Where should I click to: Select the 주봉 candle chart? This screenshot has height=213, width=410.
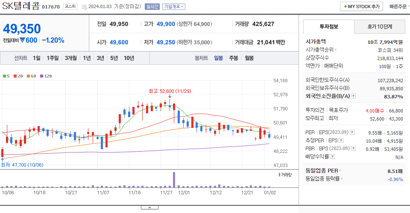point(234,58)
